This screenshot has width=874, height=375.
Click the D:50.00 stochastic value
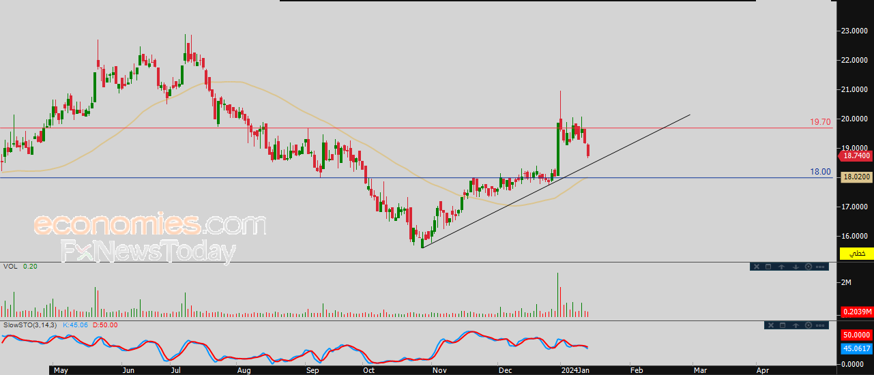tap(104, 325)
